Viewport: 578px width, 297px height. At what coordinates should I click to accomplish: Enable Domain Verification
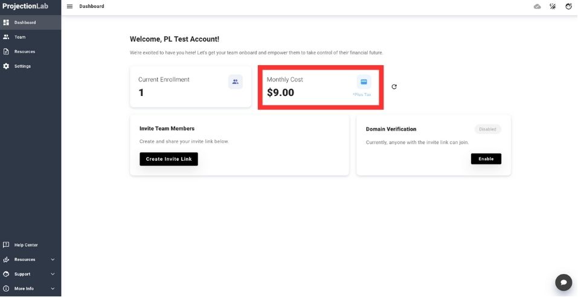[486, 159]
